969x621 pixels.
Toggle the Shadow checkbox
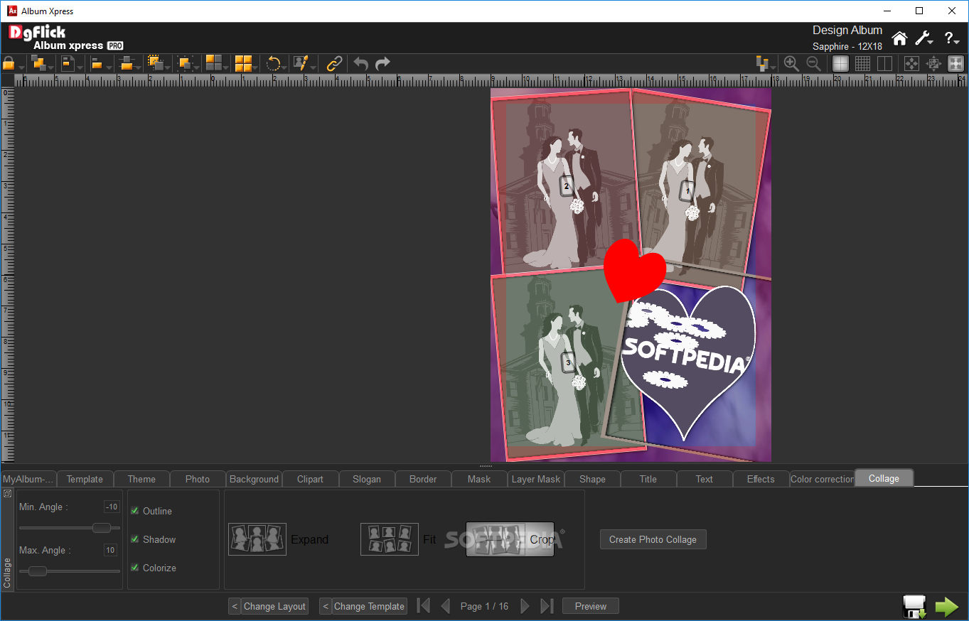pyautogui.click(x=134, y=539)
